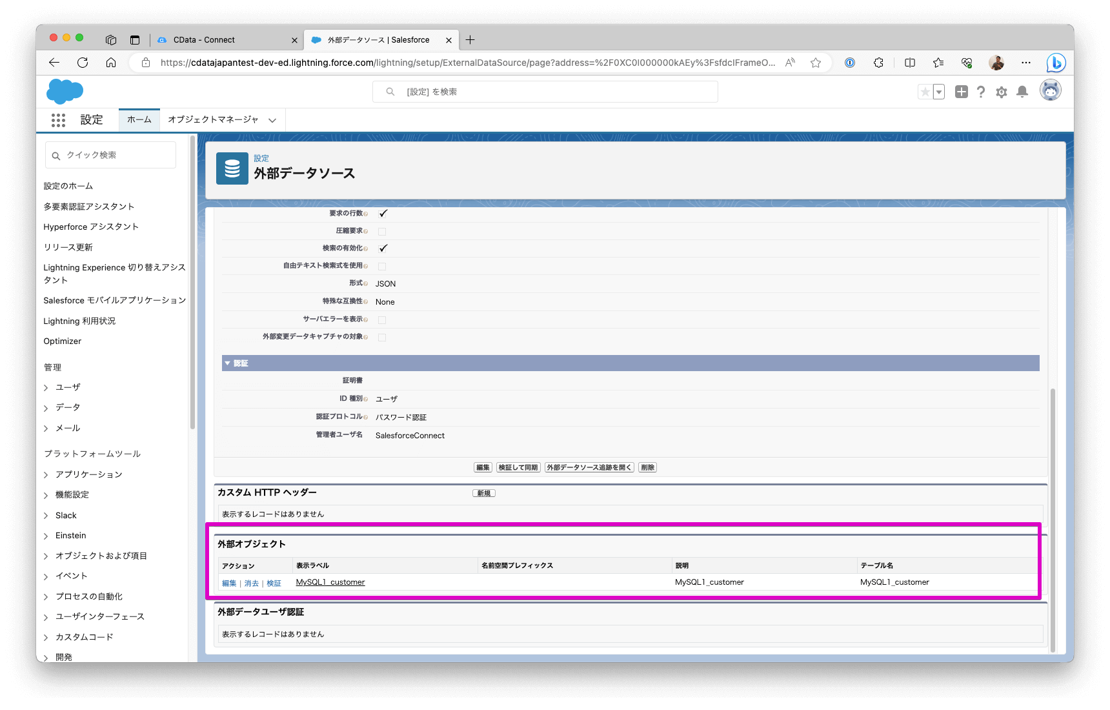The height and width of the screenshot is (710, 1110).
Task: Toggle the split screen browser icon
Action: pyautogui.click(x=910, y=63)
